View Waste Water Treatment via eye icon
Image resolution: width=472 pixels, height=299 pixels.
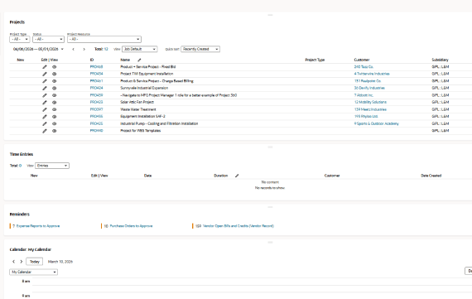54,109
